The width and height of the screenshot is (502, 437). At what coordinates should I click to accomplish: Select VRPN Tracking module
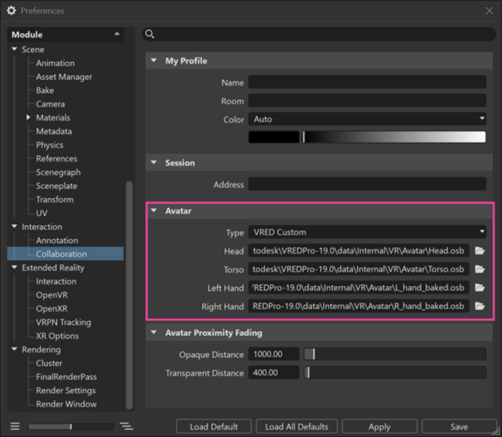tap(64, 322)
